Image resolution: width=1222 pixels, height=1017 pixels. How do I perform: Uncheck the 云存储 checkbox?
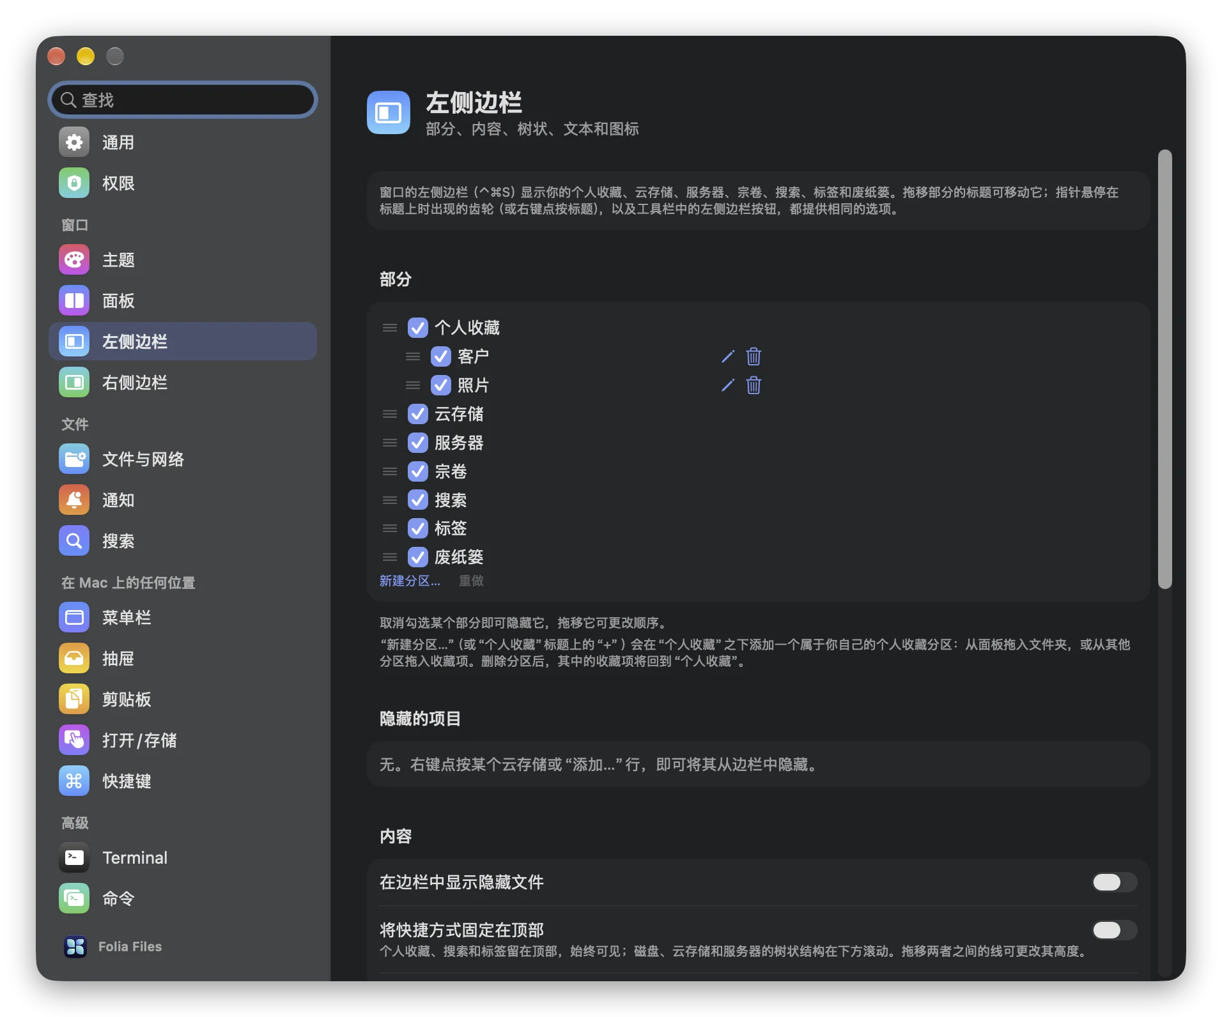pos(418,414)
